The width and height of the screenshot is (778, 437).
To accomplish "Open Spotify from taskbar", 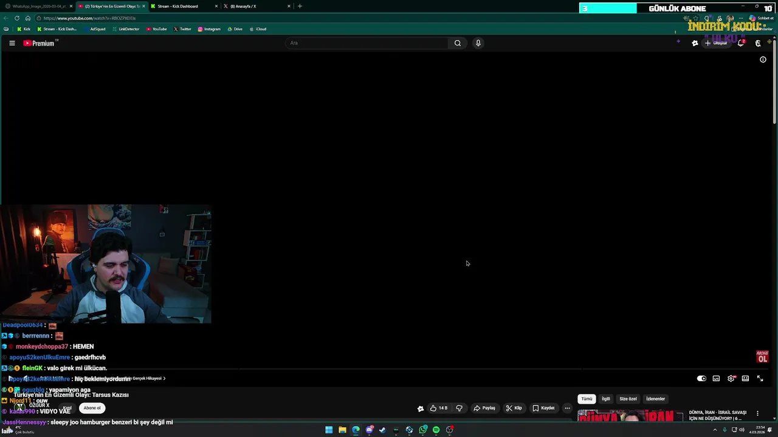I will (x=436, y=430).
